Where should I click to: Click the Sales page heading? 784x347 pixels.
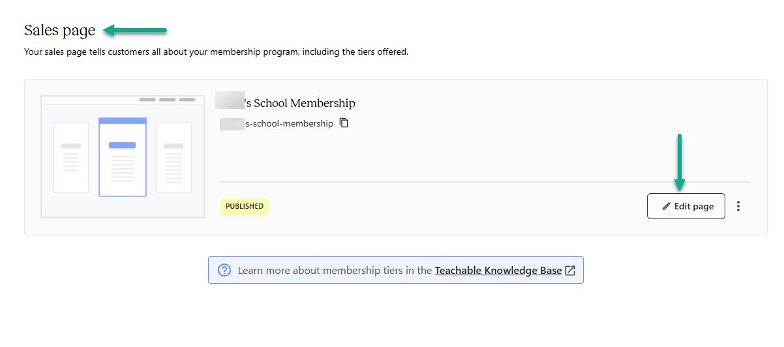pos(59,30)
